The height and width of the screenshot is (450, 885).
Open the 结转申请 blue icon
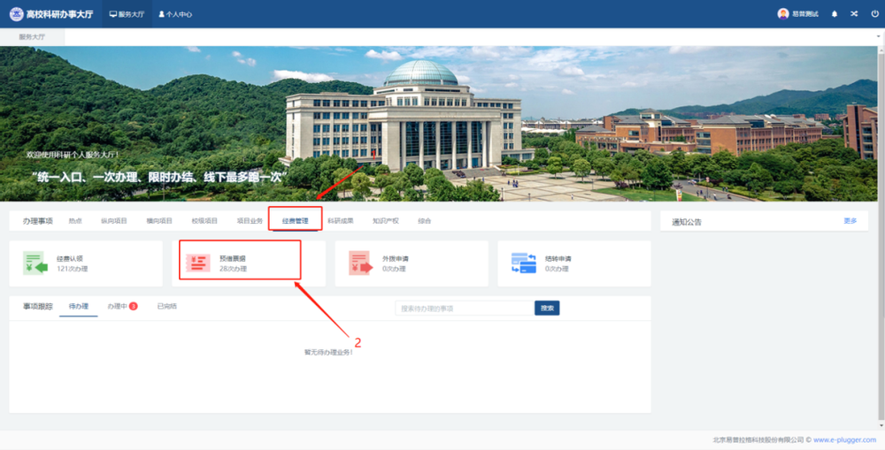click(x=523, y=263)
